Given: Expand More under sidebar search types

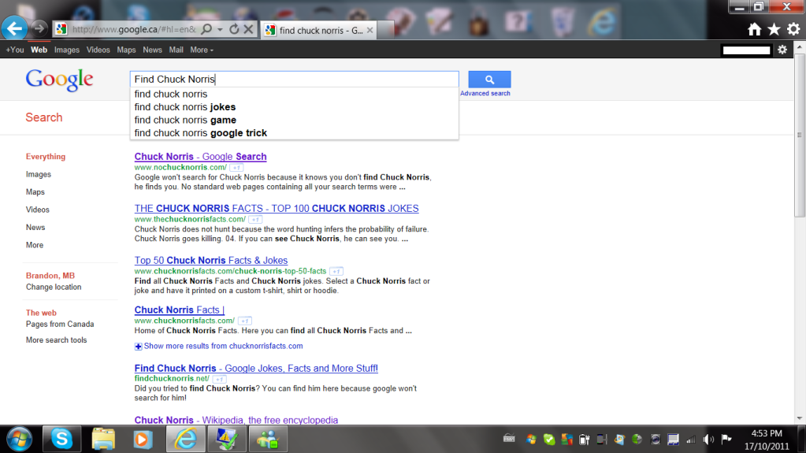Looking at the screenshot, I should 35,245.
